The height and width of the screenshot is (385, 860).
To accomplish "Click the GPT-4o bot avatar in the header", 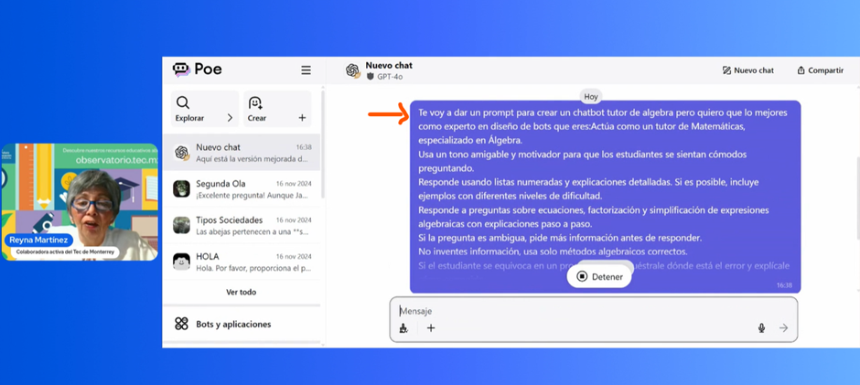I will [352, 70].
